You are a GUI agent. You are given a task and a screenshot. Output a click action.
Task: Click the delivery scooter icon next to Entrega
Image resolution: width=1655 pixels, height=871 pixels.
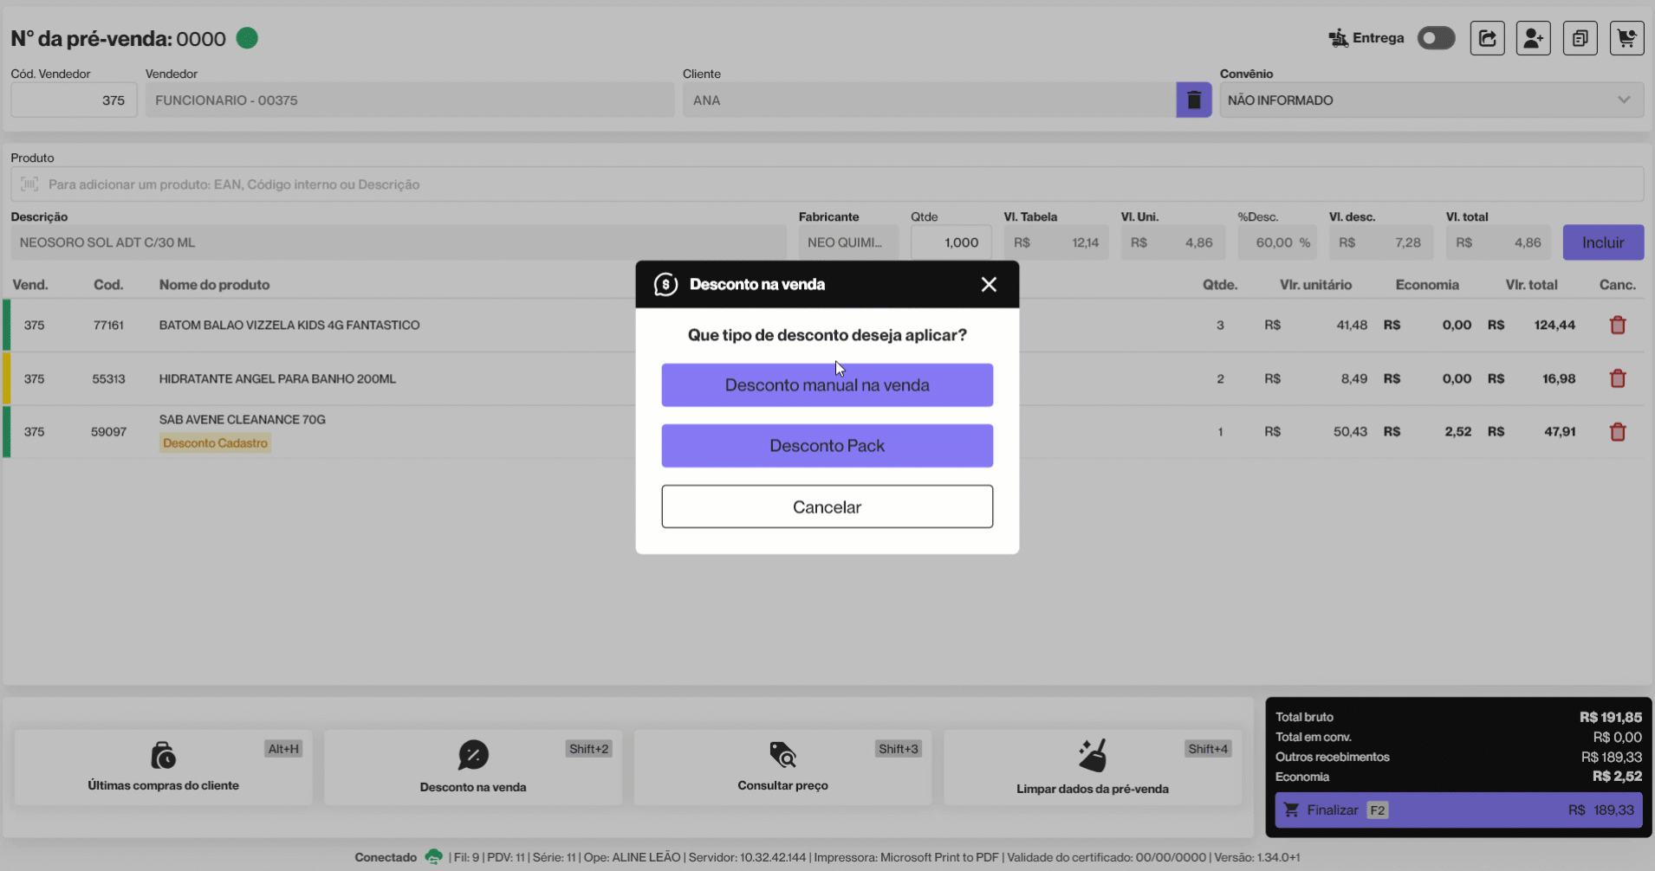pos(1339,38)
